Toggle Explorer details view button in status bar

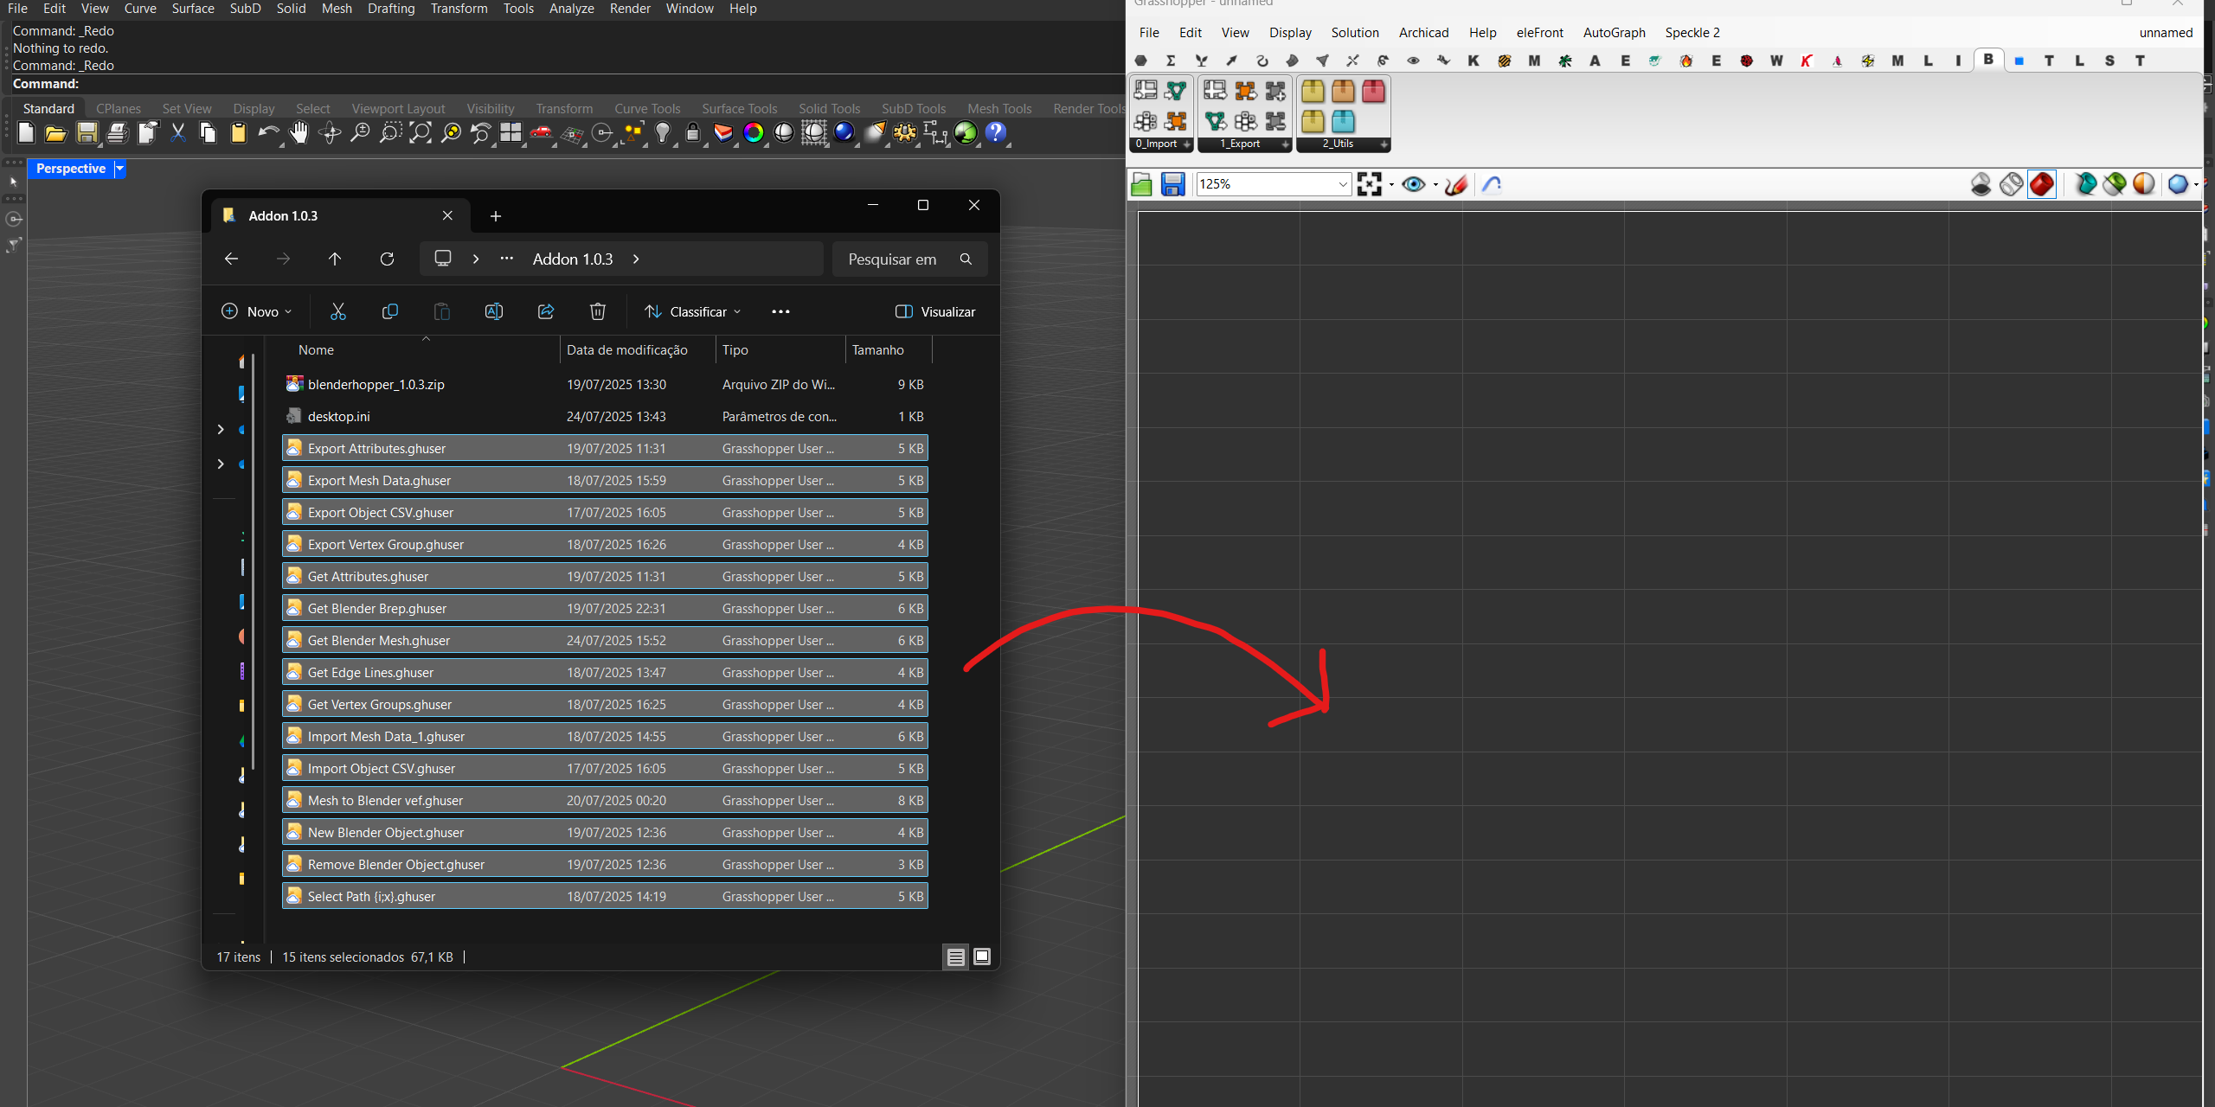pos(956,957)
